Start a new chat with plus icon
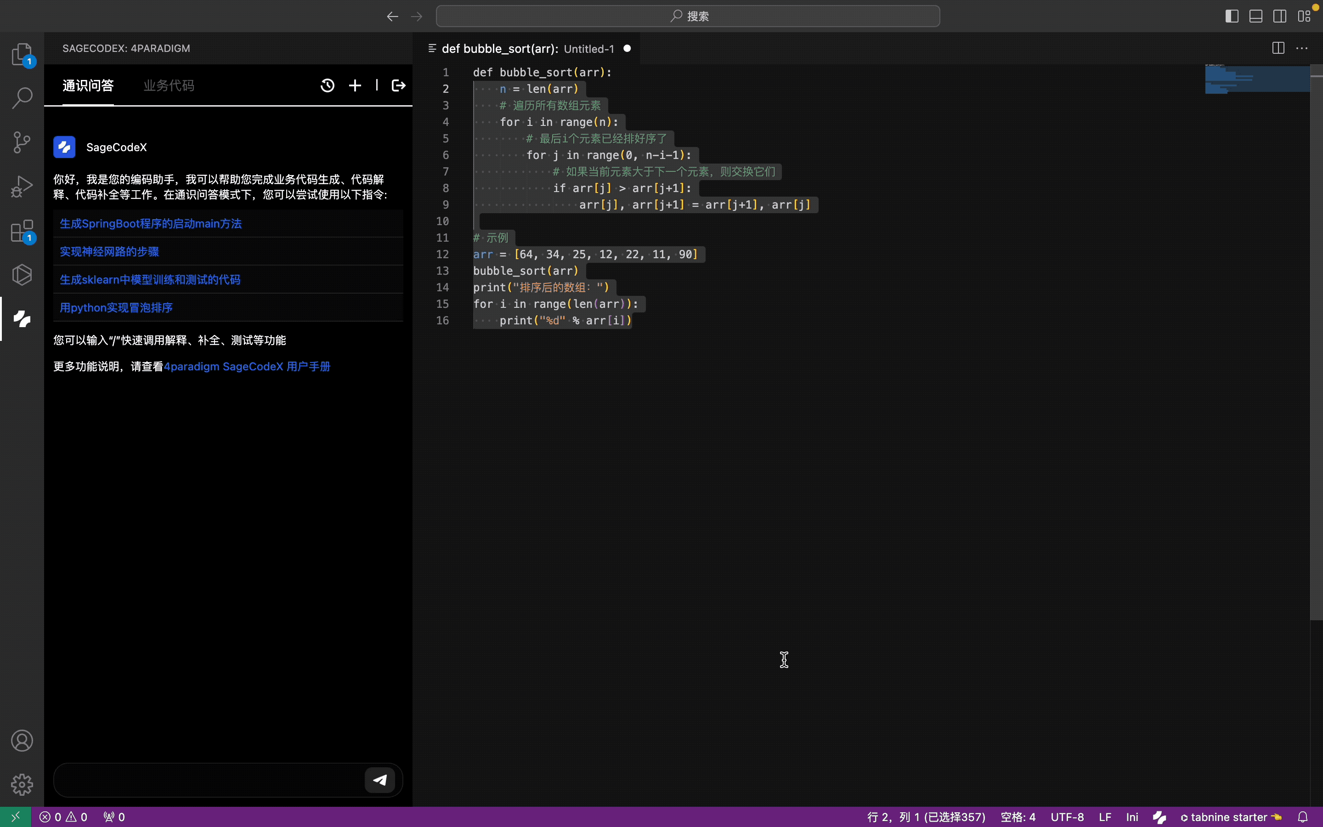 point(355,85)
